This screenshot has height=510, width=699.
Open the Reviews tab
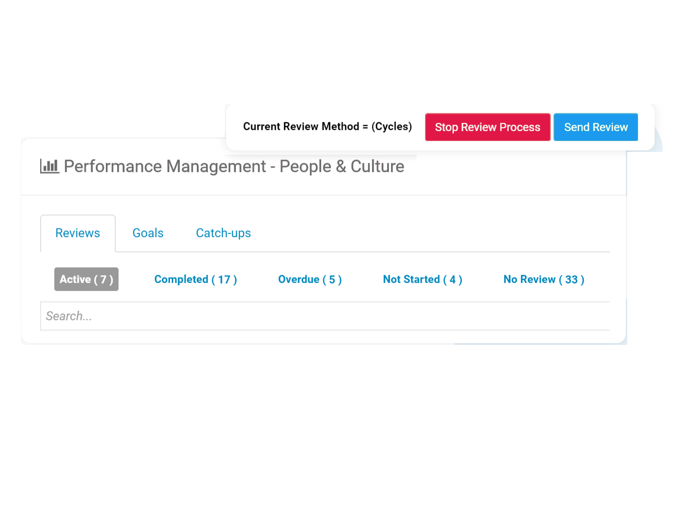pos(78,233)
